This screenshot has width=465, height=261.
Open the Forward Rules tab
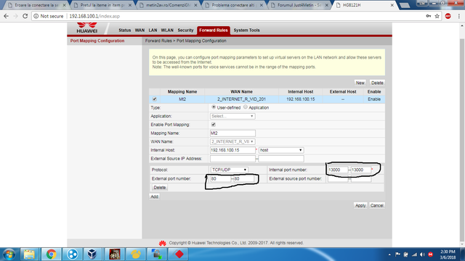coord(213,30)
